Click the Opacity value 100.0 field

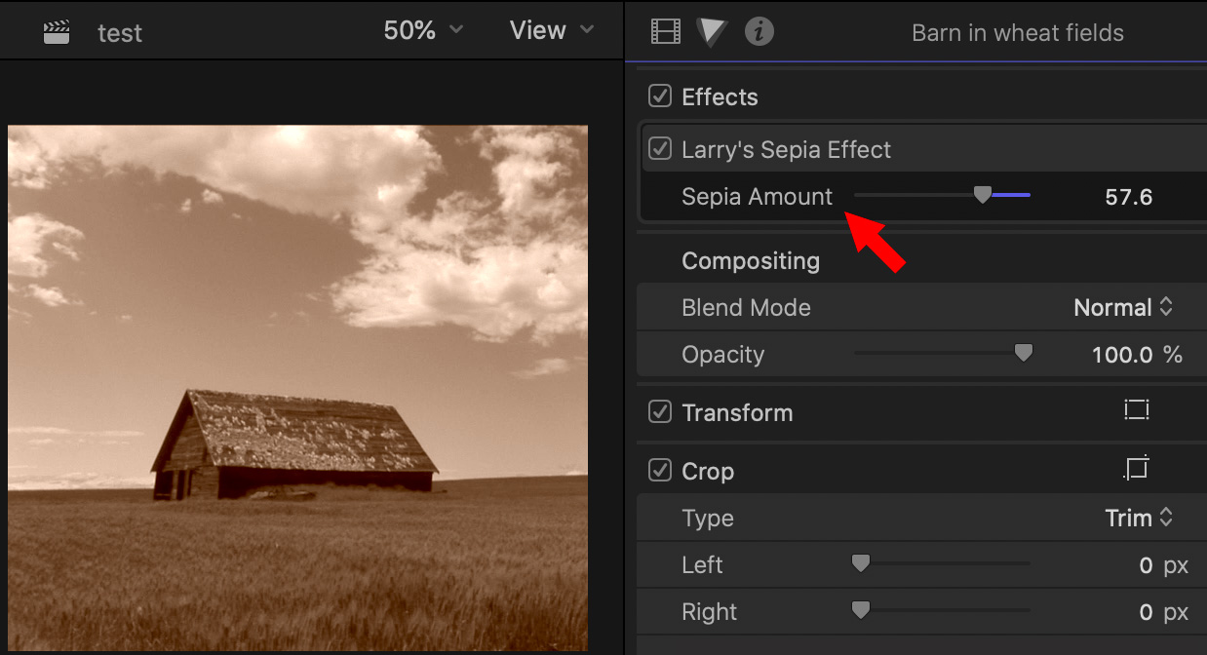[1123, 355]
